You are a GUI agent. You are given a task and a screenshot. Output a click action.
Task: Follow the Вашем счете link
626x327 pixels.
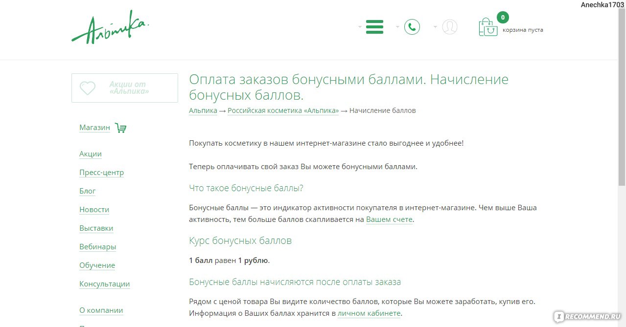click(389, 219)
